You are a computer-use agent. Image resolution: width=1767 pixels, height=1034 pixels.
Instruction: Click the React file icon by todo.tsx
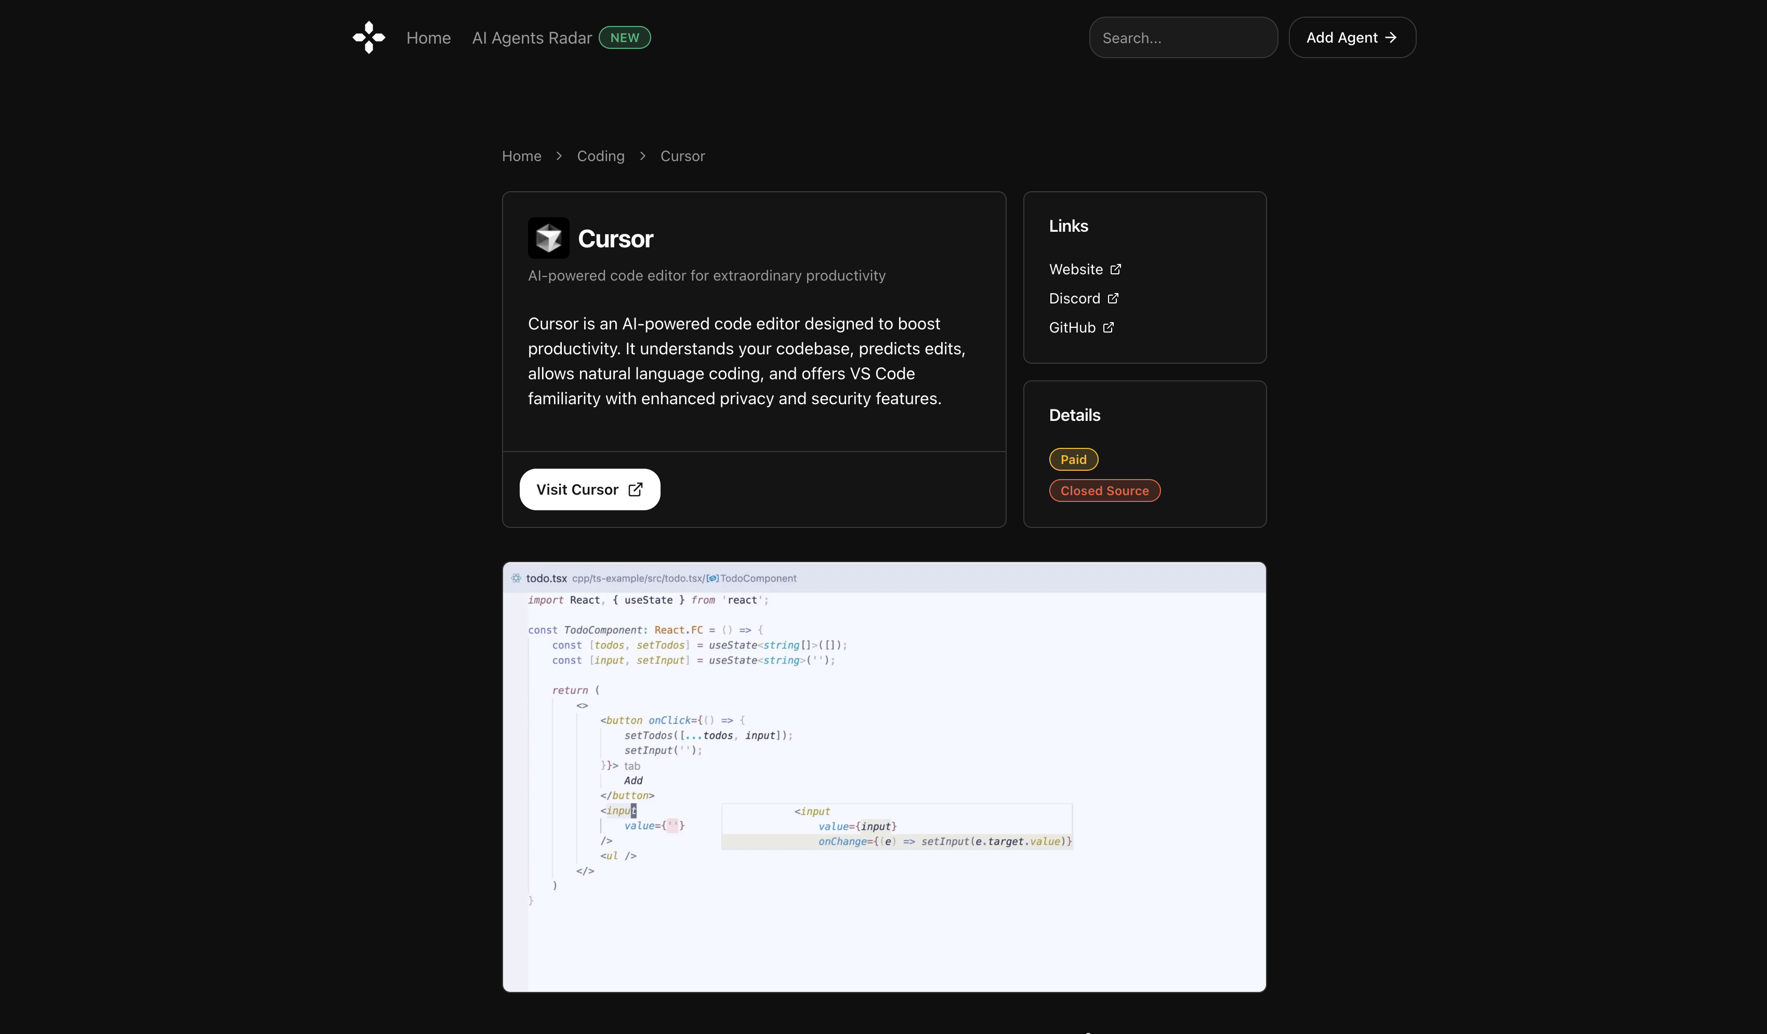[x=516, y=578]
